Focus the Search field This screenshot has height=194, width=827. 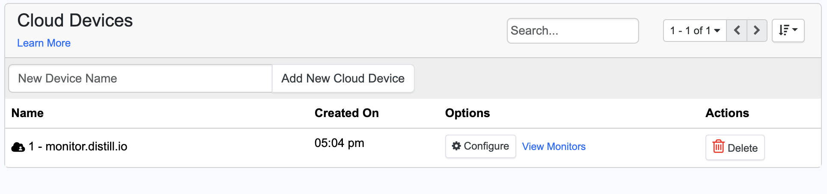(572, 31)
